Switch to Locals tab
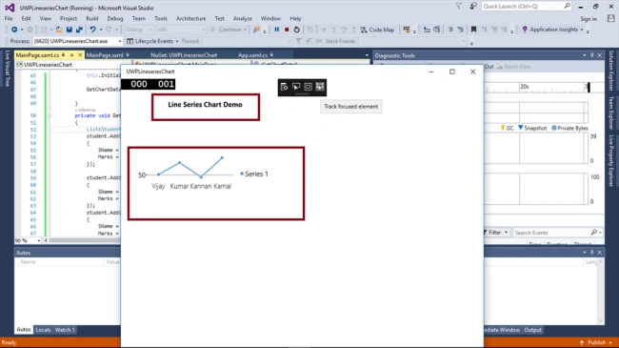The image size is (619, 348). click(x=43, y=330)
